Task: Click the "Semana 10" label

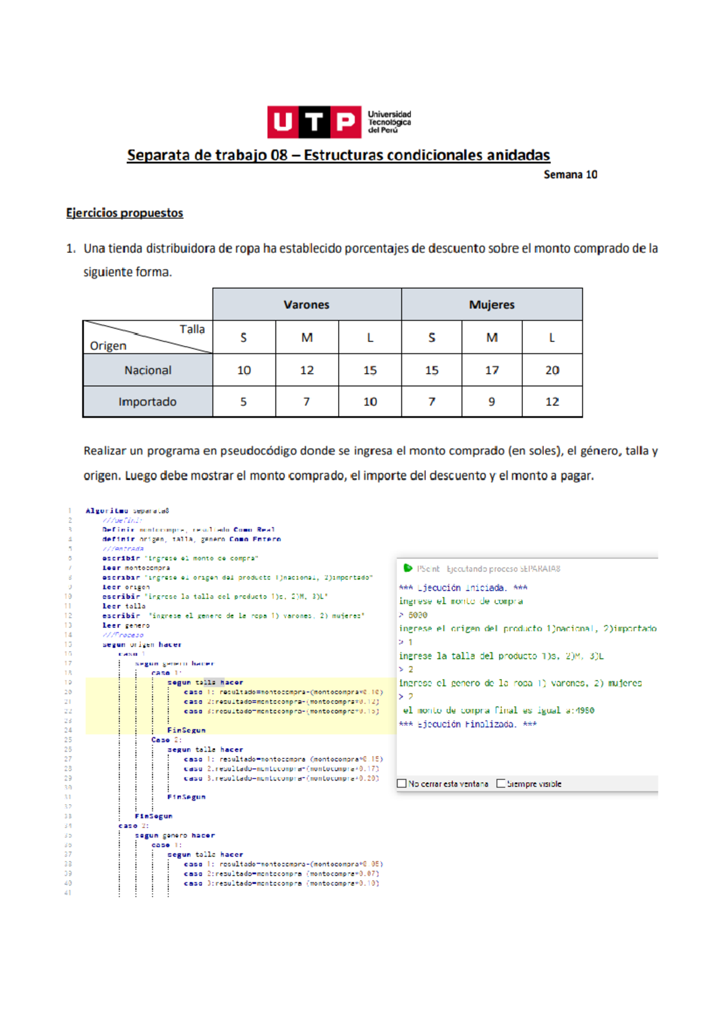Action: point(570,175)
